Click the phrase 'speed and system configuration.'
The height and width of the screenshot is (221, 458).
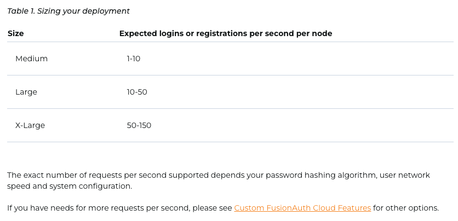tap(70, 187)
